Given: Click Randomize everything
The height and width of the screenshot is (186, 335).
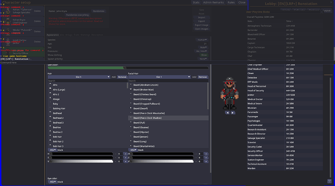Looking at the screenshot, I should pos(77,15).
